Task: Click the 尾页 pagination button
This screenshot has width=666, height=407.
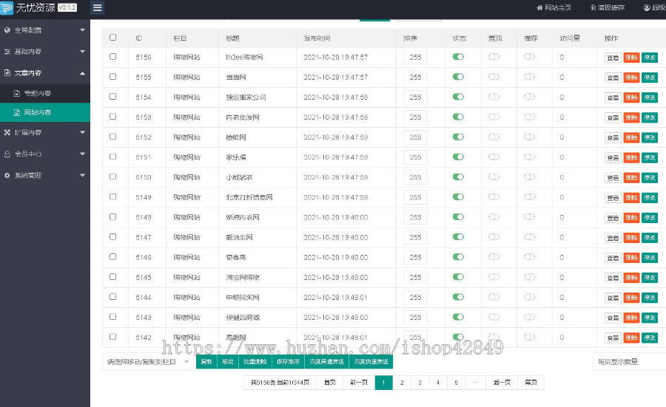Action: click(x=531, y=383)
